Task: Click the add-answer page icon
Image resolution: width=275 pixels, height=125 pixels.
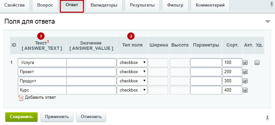Action: 21,98
